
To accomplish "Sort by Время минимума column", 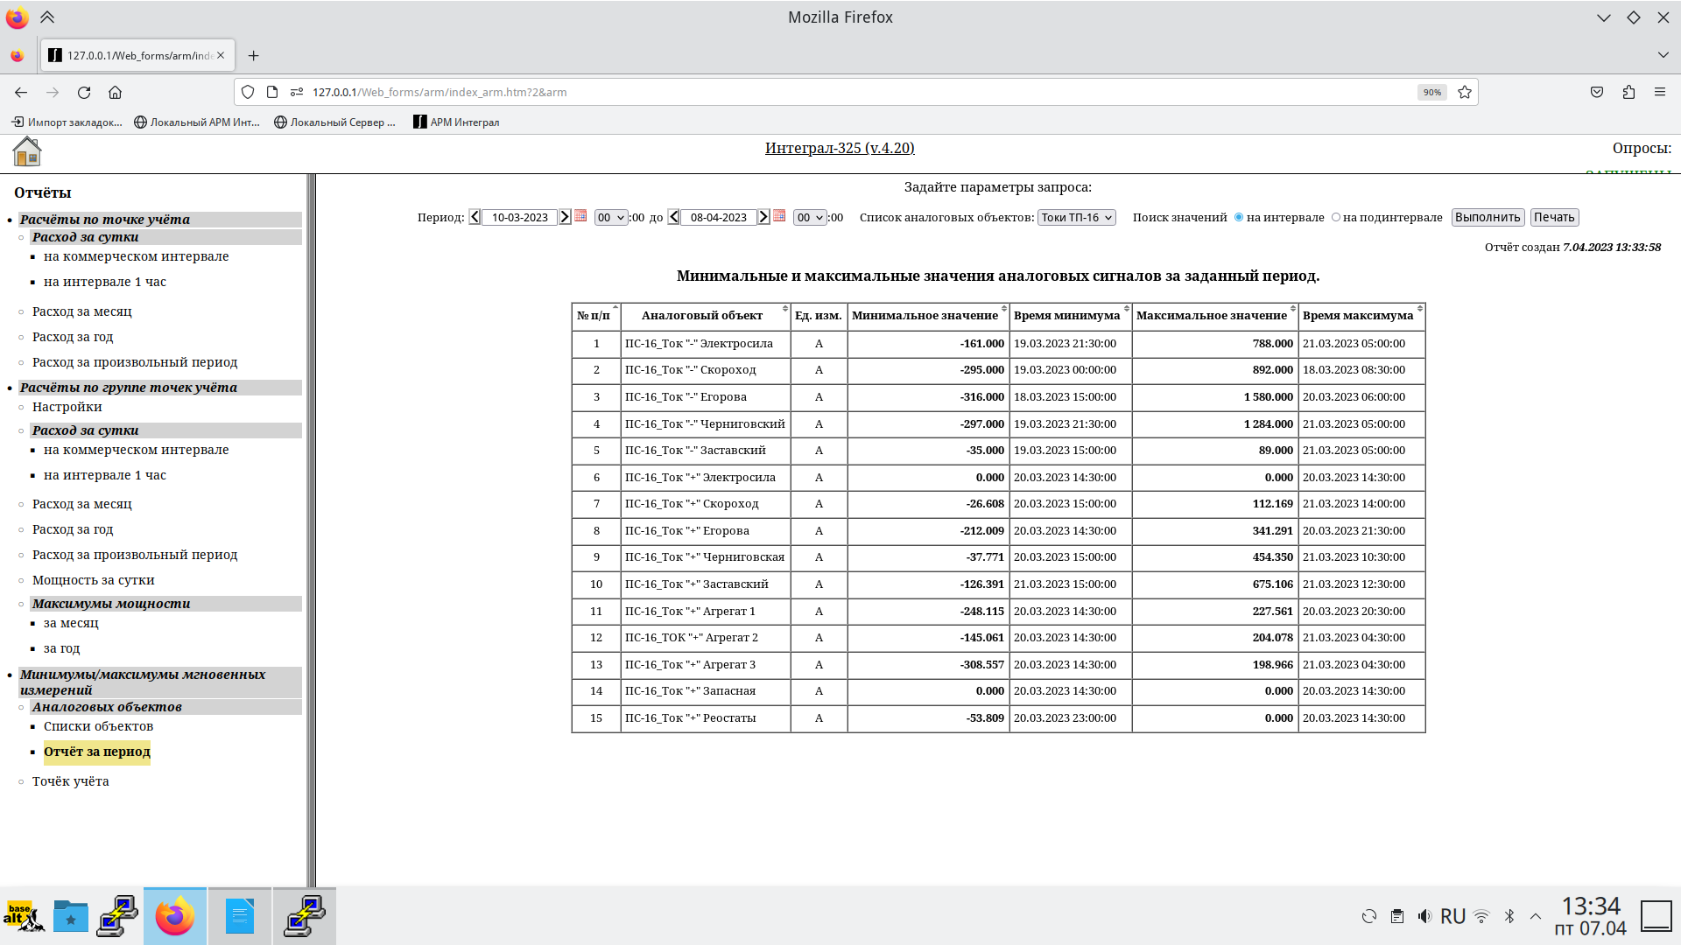I will [x=1070, y=316].
